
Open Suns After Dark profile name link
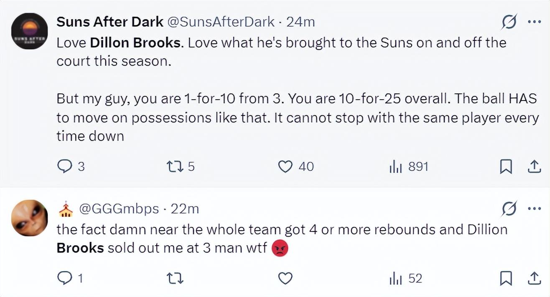tap(109, 22)
